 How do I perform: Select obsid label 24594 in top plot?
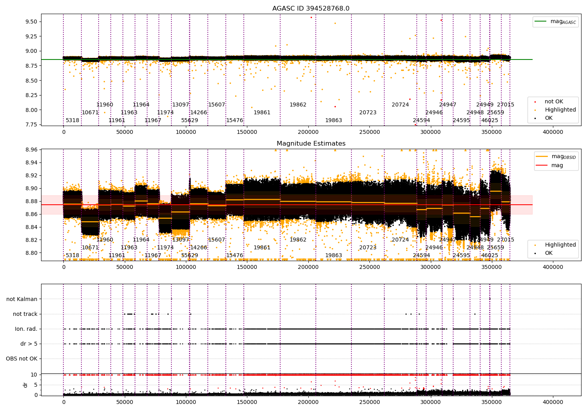pyautogui.click(x=421, y=121)
